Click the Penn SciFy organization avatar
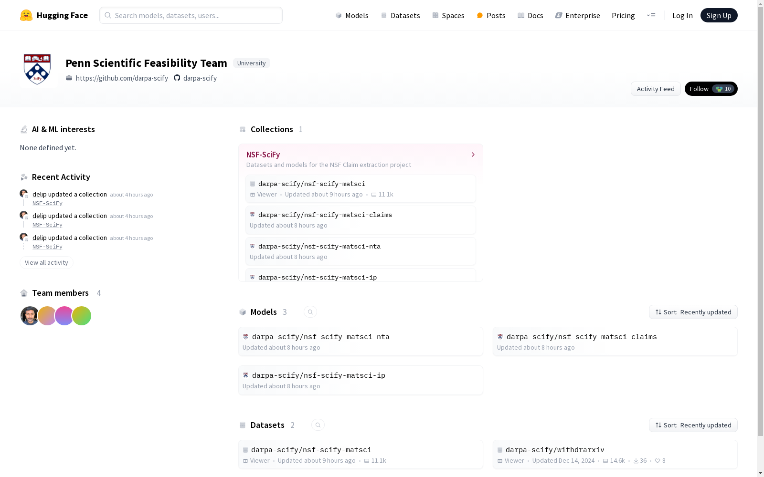 [37, 70]
